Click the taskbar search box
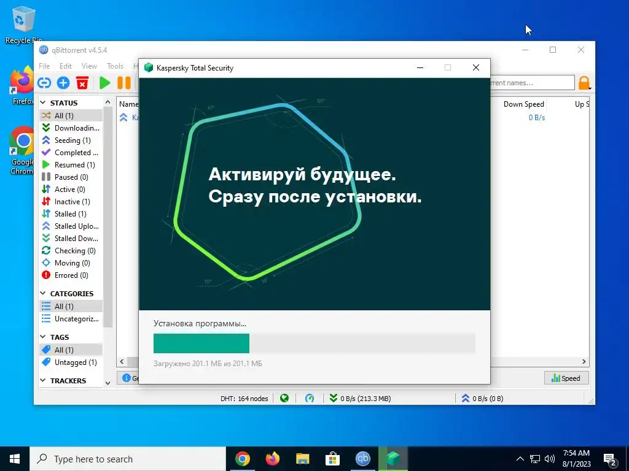 pos(128,459)
